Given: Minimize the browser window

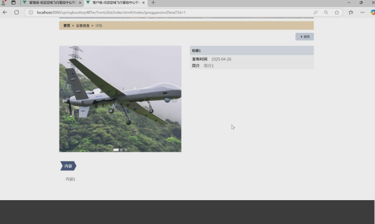Looking at the screenshot, I should [x=349, y=2].
